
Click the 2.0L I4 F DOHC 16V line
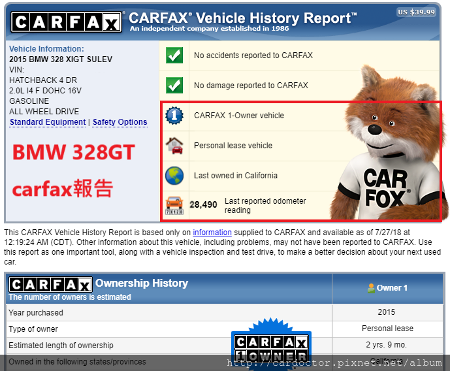pyautogui.click(x=45, y=91)
